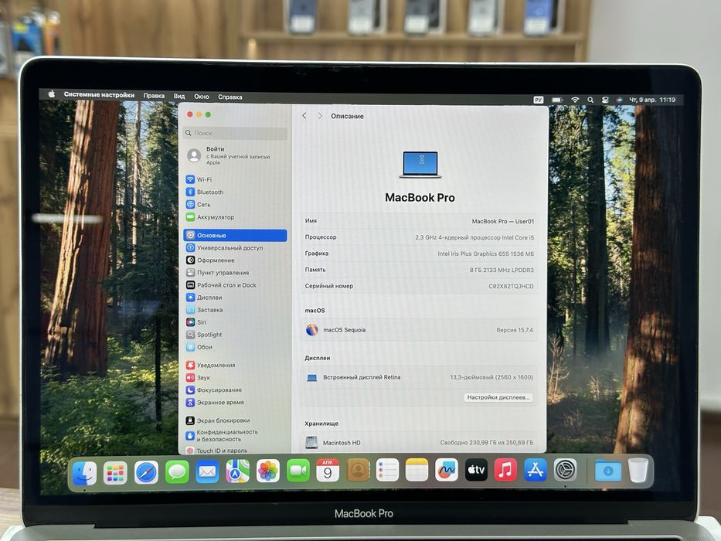Click the Macintosh HD storage row

[419, 443]
